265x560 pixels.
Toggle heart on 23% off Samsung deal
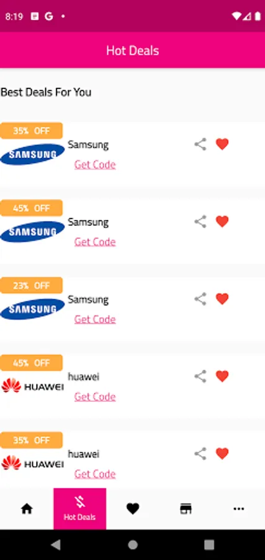(x=222, y=299)
